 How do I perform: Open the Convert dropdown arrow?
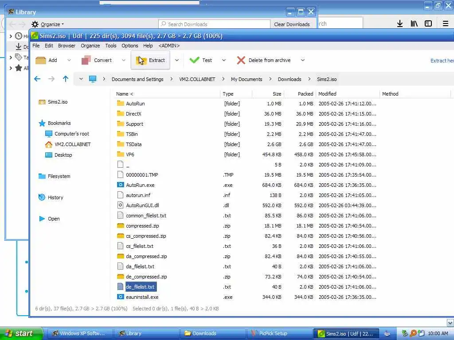pyautogui.click(x=124, y=60)
